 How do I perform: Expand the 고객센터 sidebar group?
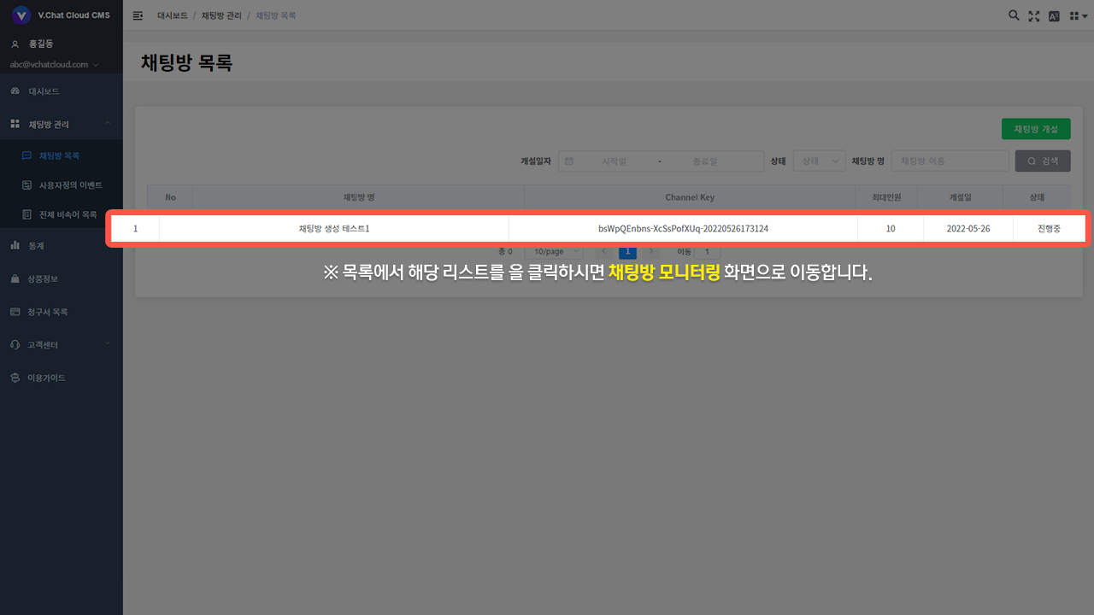click(62, 344)
